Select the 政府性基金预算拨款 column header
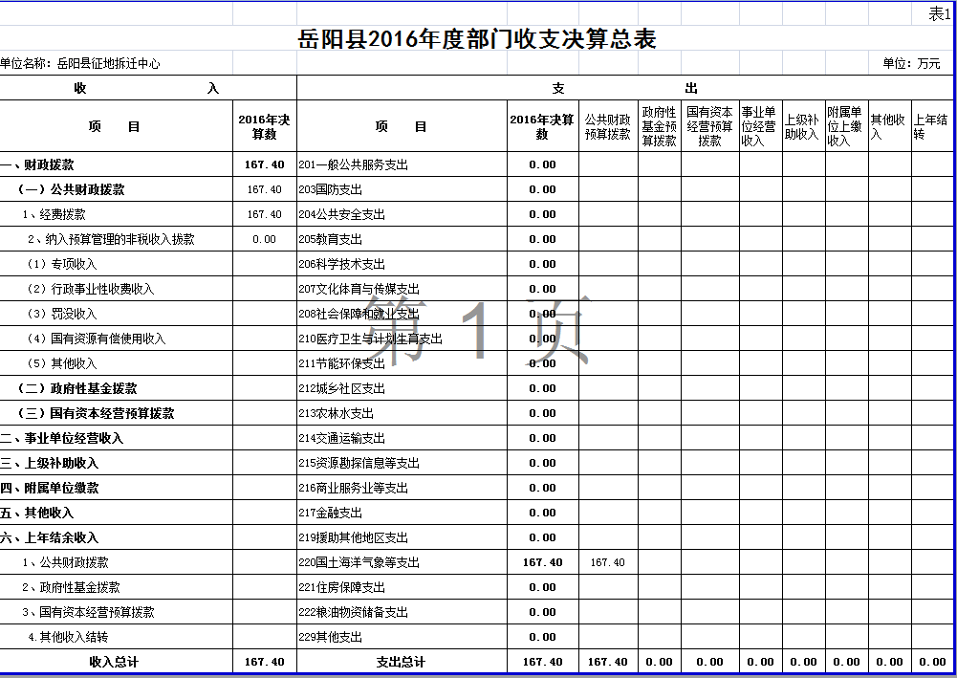This screenshot has width=957, height=678. point(660,127)
